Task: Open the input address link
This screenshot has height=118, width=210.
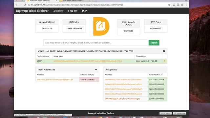Action: tap(55, 79)
